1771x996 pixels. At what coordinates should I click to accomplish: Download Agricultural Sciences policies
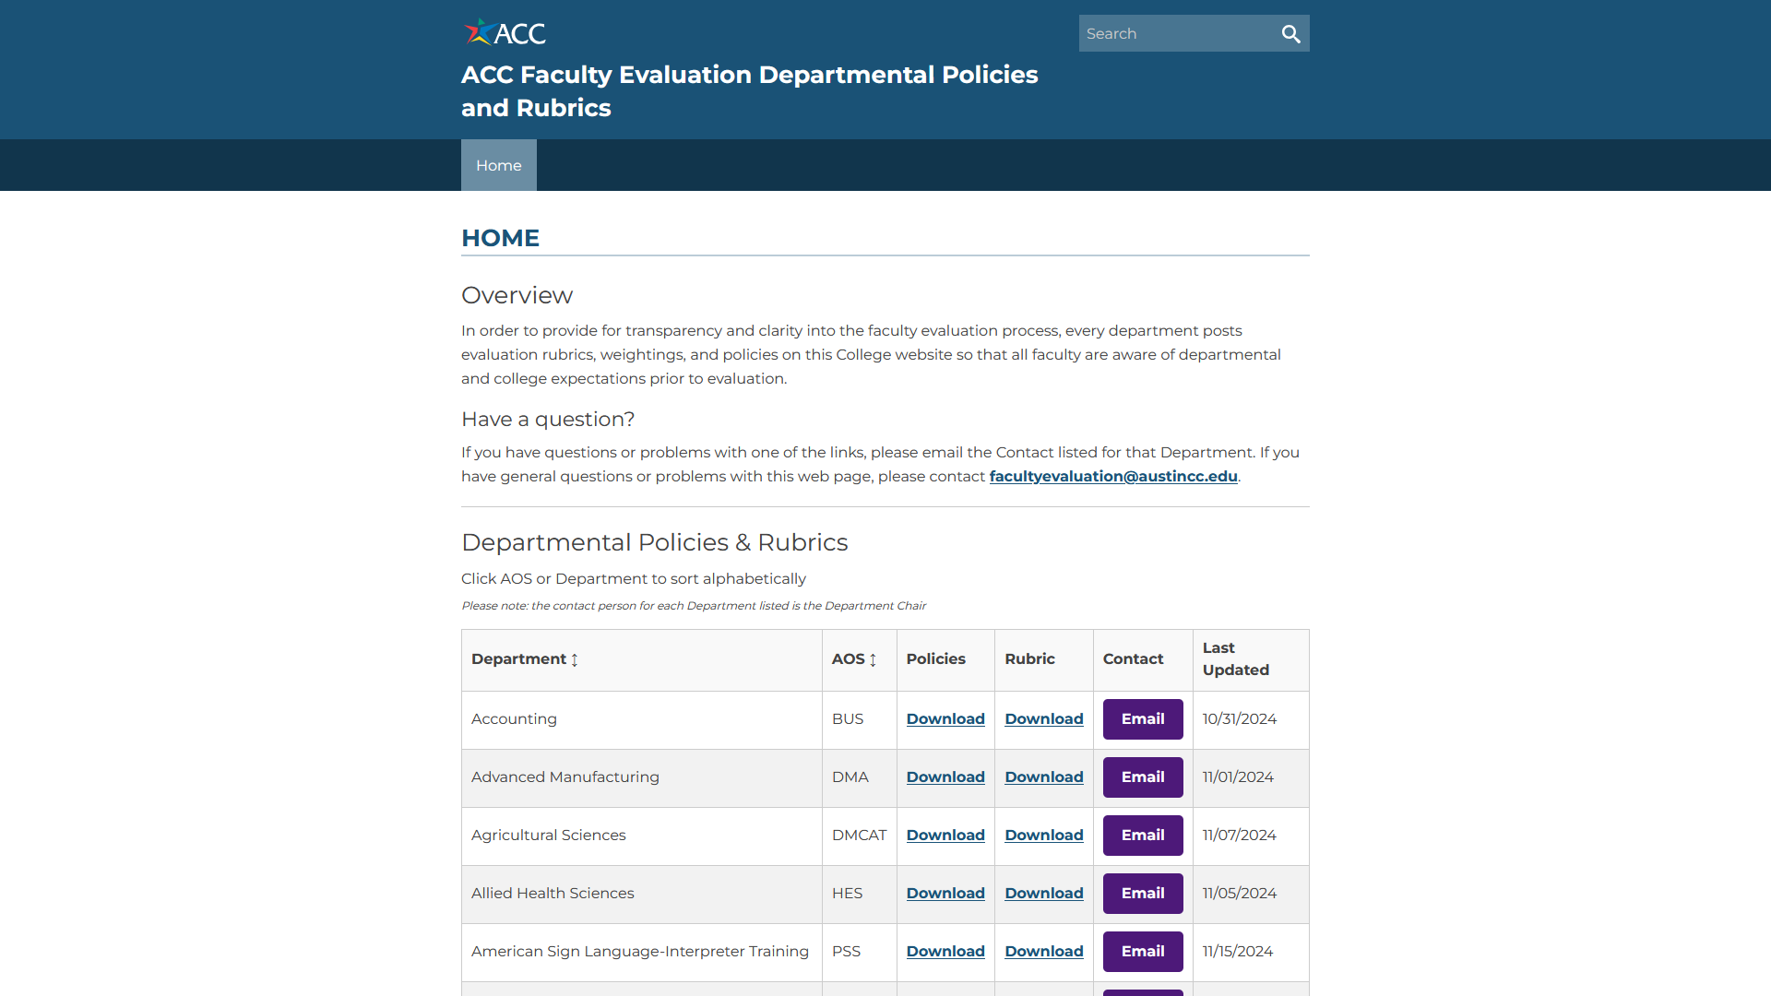pos(945,836)
